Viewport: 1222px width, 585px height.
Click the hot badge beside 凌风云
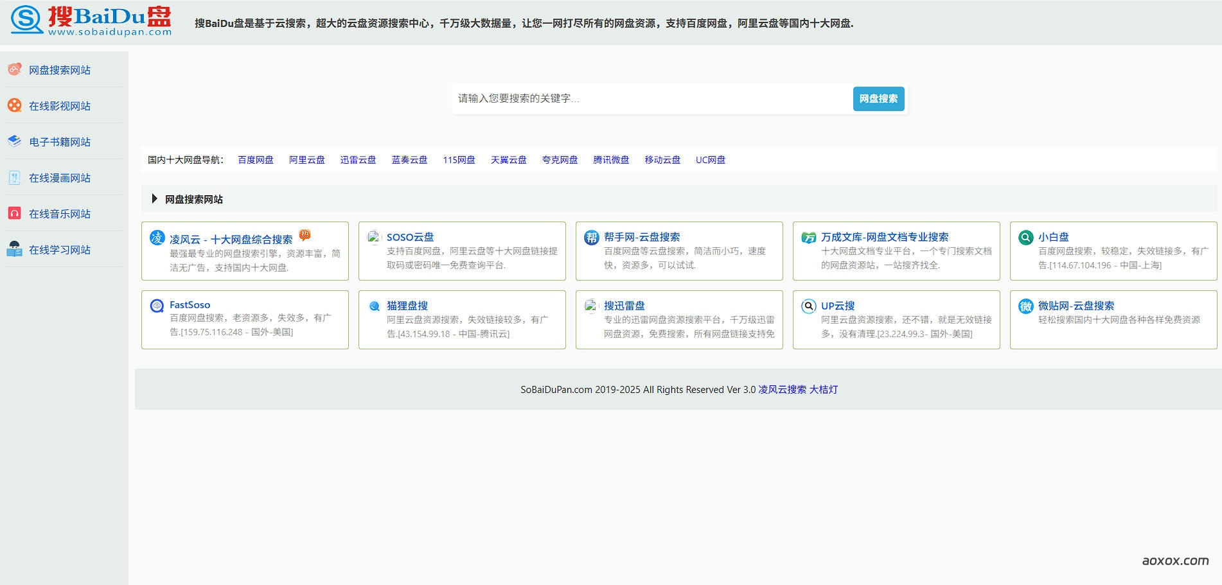pyautogui.click(x=305, y=235)
